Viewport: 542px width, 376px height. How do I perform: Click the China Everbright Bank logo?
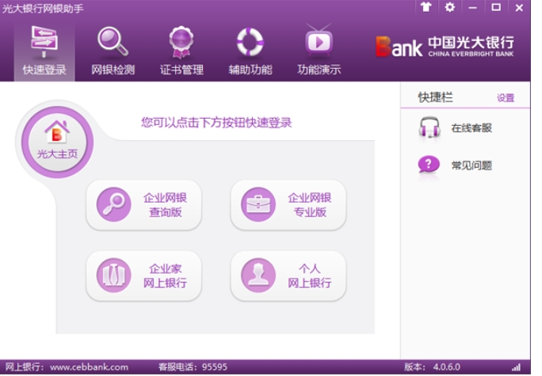445,47
